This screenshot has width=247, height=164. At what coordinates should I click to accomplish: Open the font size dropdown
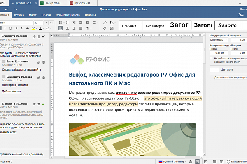click(x=42, y=23)
